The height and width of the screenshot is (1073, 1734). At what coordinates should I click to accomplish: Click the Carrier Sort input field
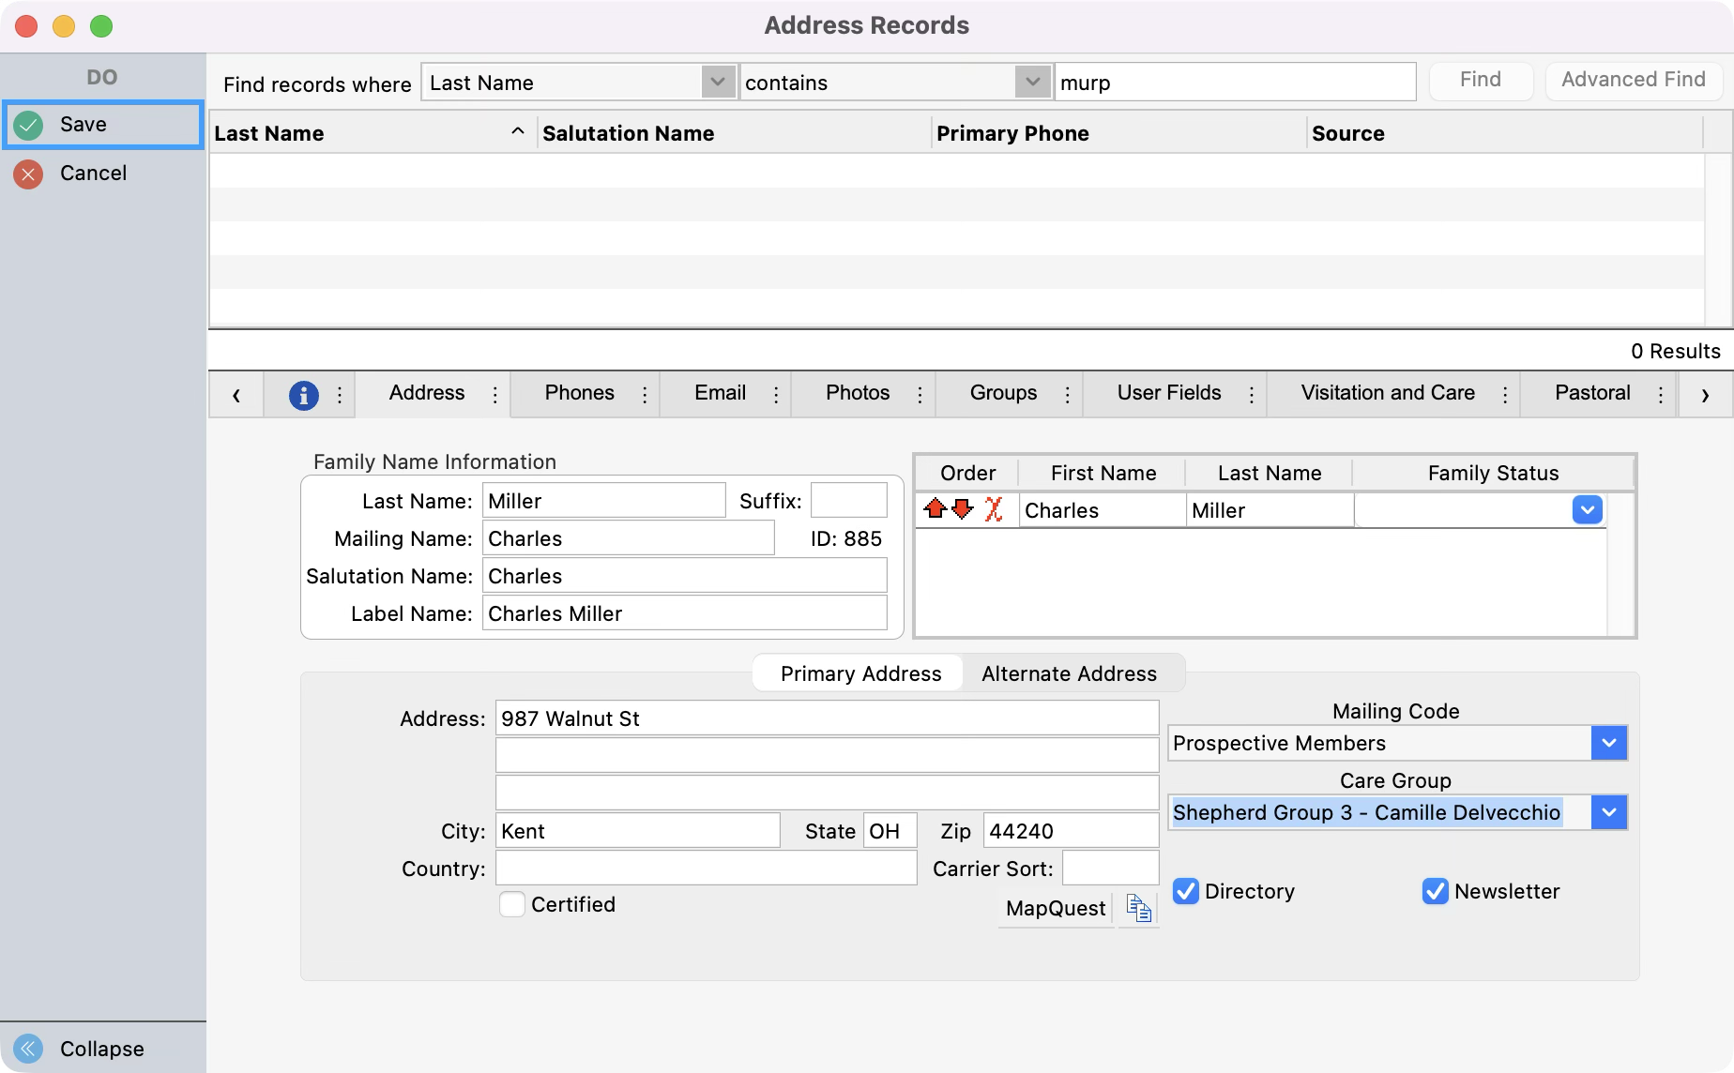[x=1111, y=869]
